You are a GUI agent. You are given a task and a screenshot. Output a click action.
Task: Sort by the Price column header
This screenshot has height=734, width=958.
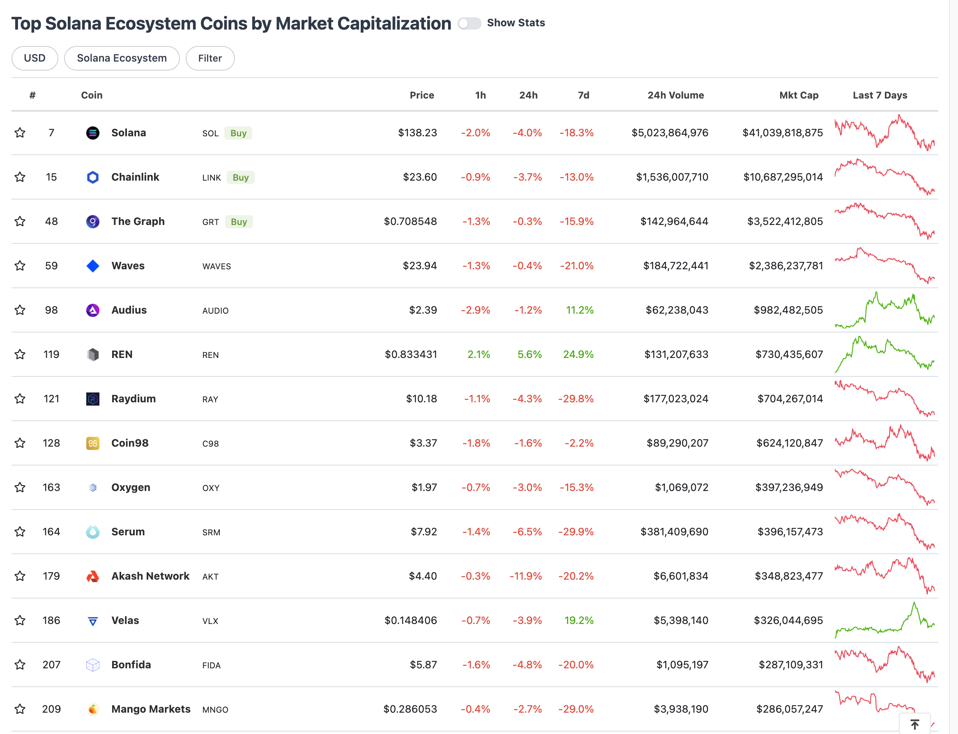pyautogui.click(x=422, y=95)
